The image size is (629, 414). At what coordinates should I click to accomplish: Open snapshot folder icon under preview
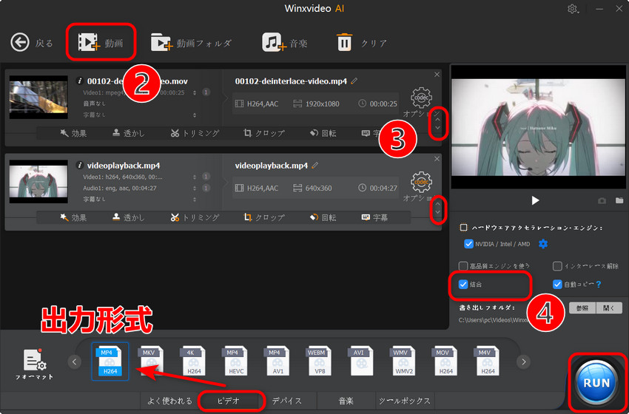[620, 200]
